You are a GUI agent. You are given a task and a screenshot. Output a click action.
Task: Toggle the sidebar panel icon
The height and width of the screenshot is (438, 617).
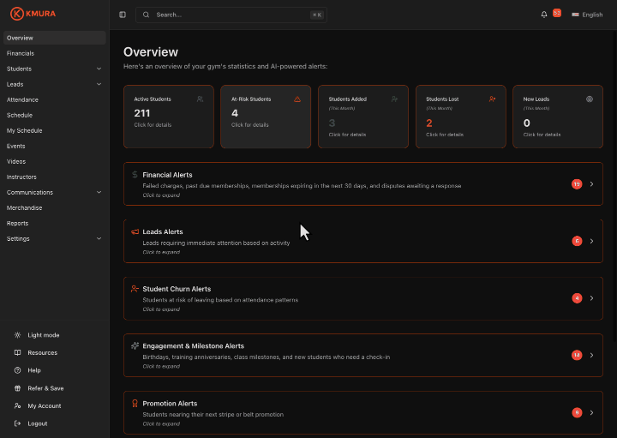coord(123,15)
